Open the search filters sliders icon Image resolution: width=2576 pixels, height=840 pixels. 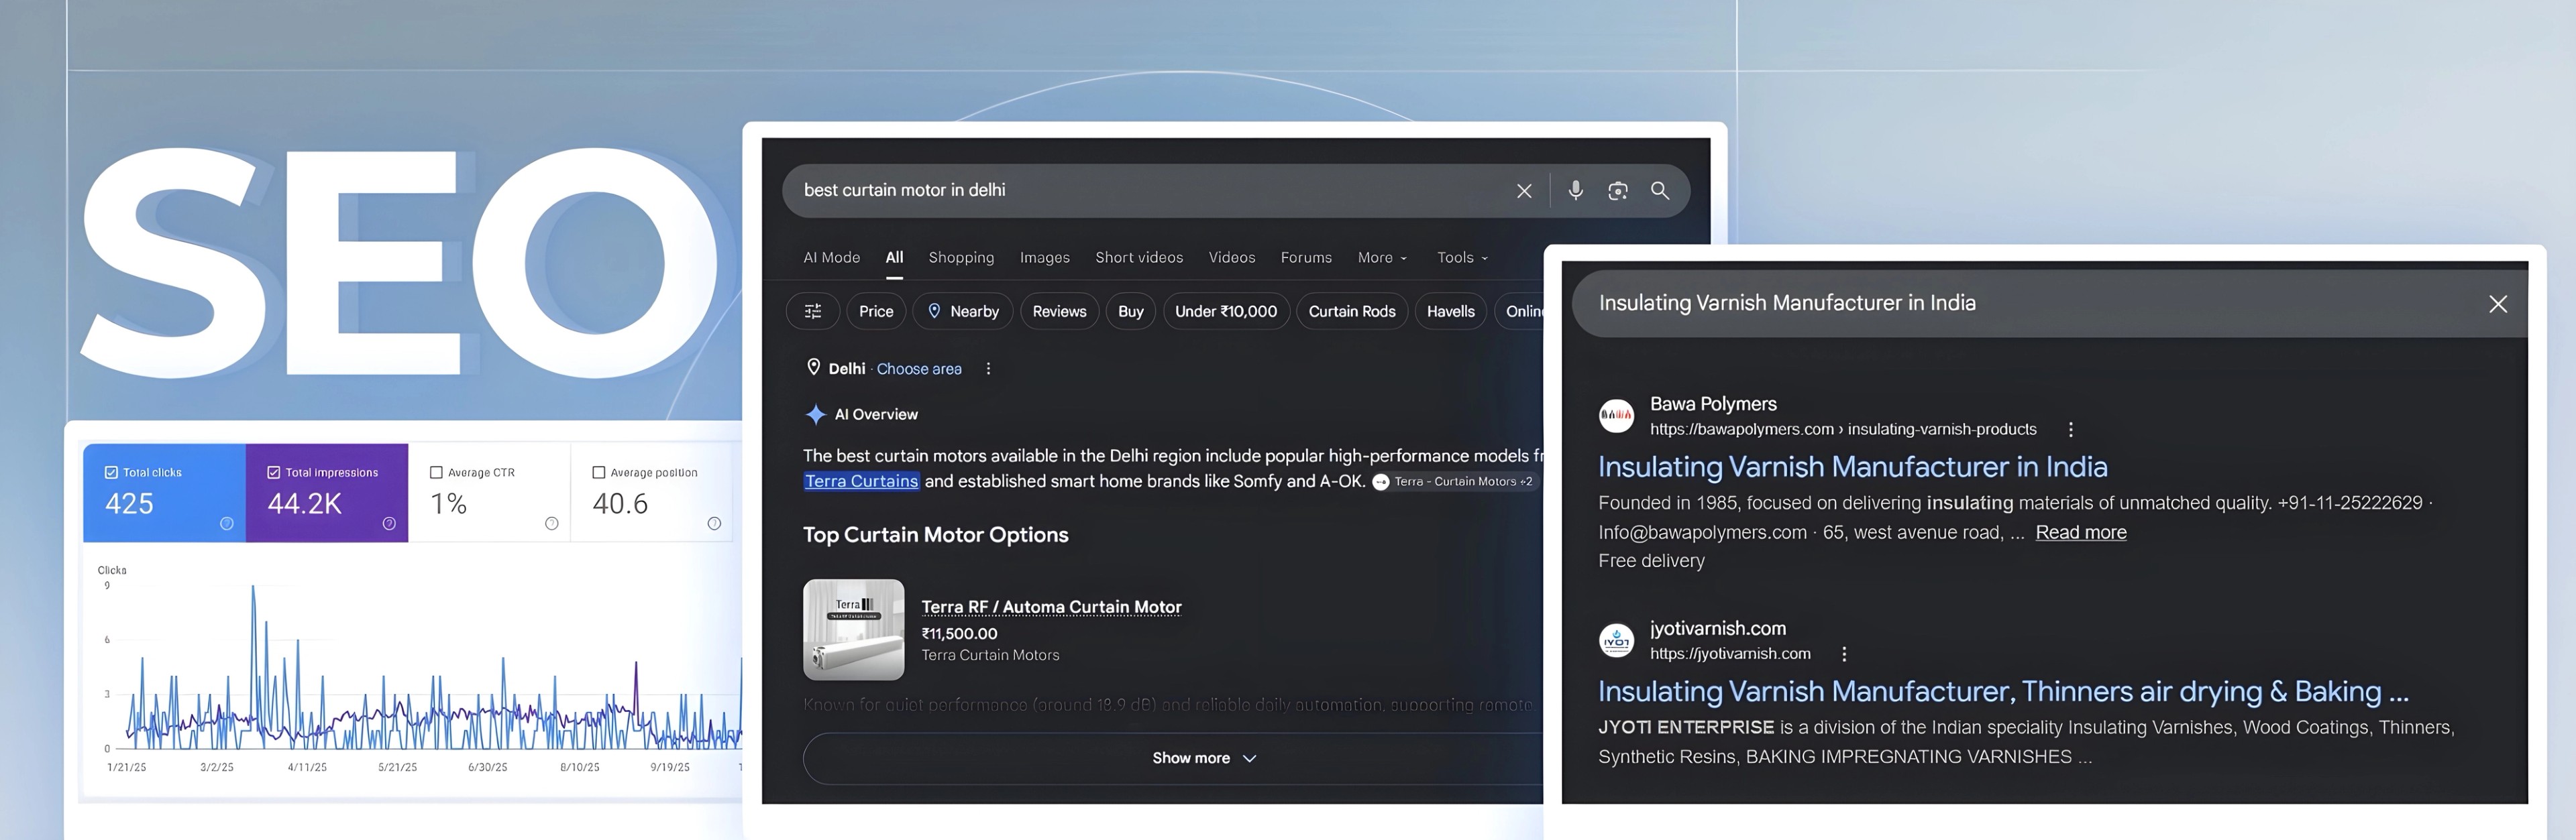click(813, 312)
